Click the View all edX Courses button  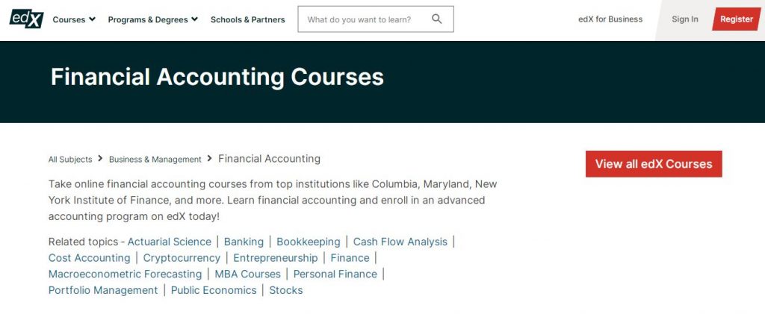653,164
